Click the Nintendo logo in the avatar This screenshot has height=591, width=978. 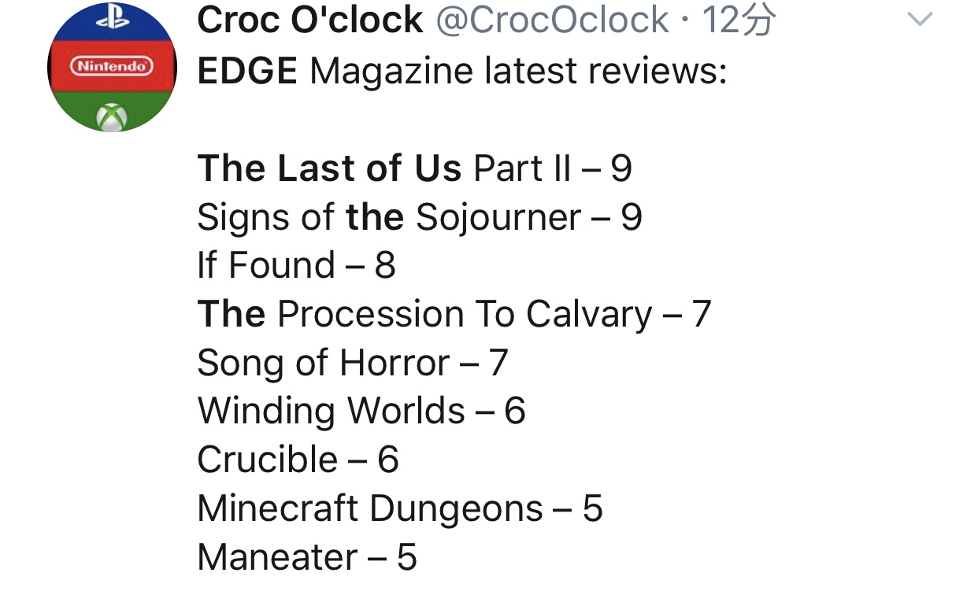click(x=112, y=66)
